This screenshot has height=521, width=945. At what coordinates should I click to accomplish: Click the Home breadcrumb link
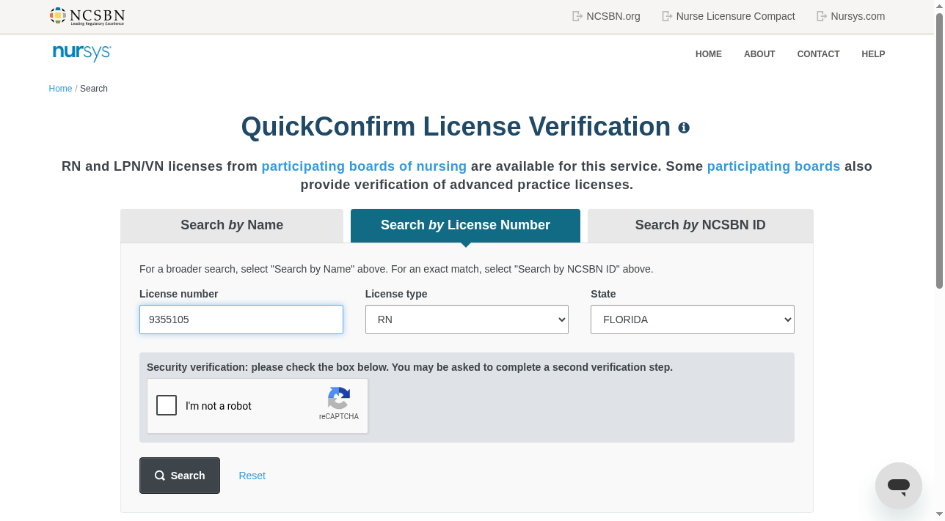tap(60, 89)
